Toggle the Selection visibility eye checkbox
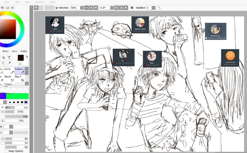 57,8
